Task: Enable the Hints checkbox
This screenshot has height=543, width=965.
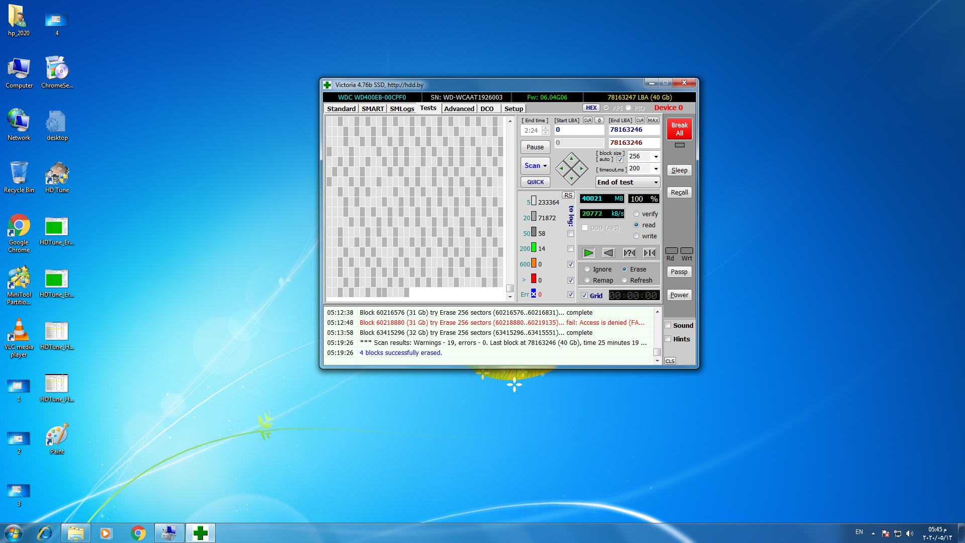Action: click(668, 339)
